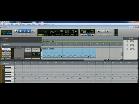Open the Track menu
This screenshot has height=104, width=139.
tap(8, 24)
